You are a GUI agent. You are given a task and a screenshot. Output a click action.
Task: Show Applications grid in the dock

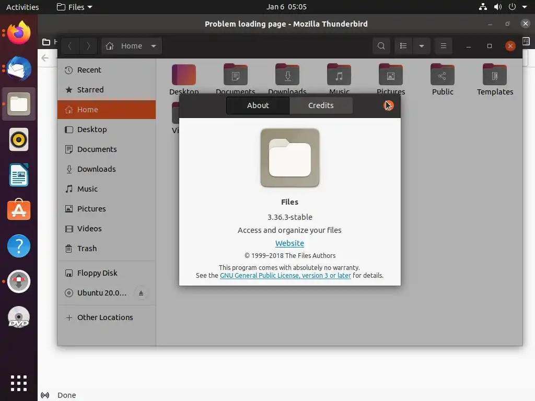click(19, 383)
